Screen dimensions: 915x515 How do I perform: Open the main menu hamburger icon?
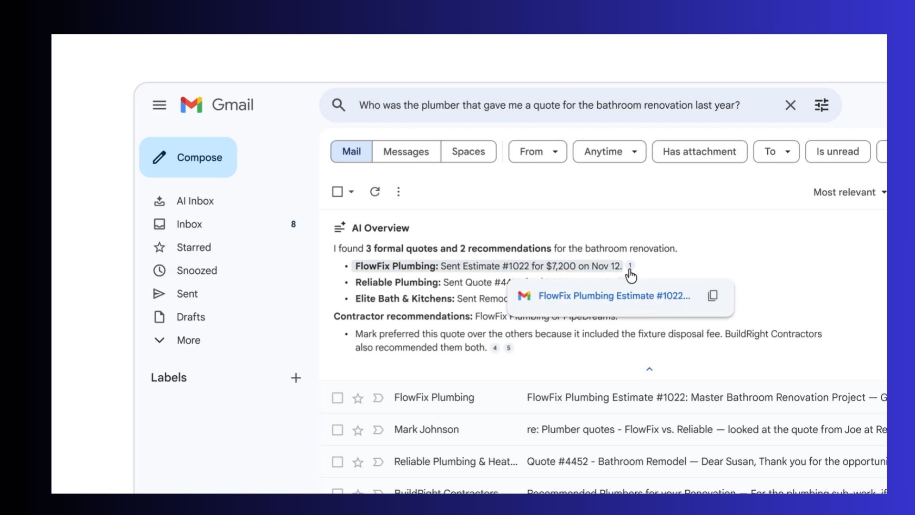(159, 105)
